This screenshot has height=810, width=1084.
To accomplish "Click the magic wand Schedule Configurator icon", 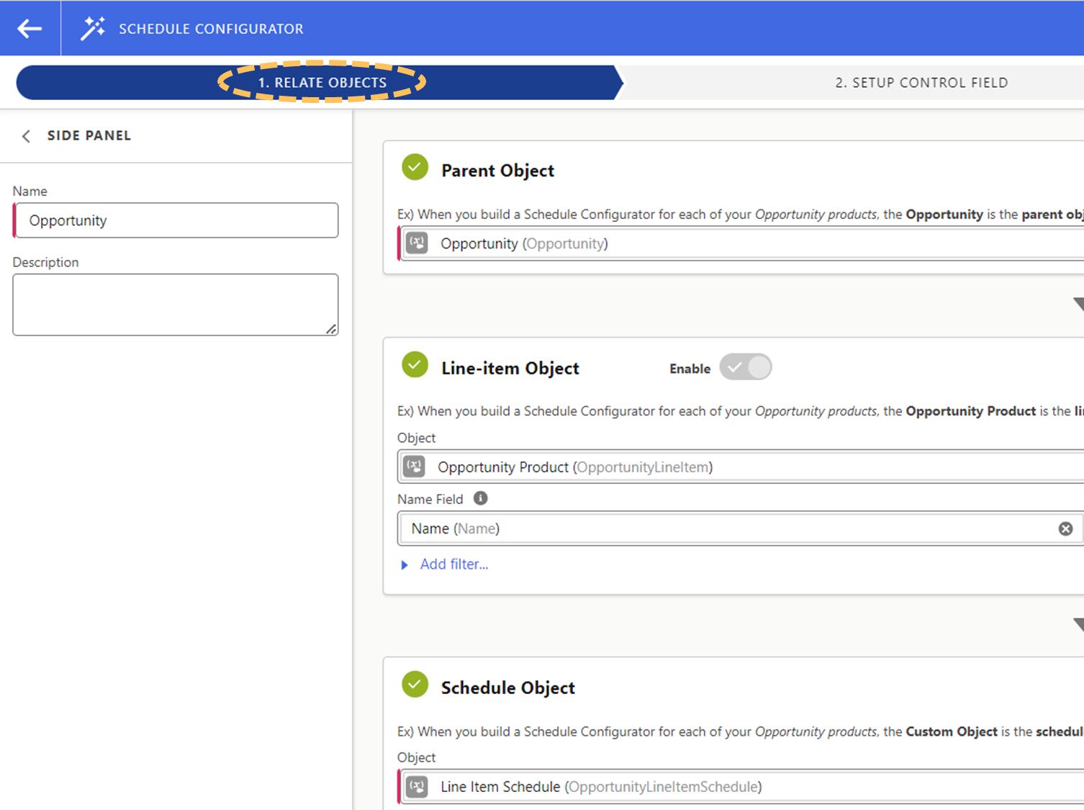I will (93, 28).
